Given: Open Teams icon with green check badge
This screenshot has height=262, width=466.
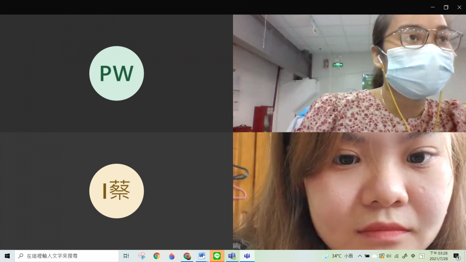Looking at the screenshot, I should tap(232, 256).
